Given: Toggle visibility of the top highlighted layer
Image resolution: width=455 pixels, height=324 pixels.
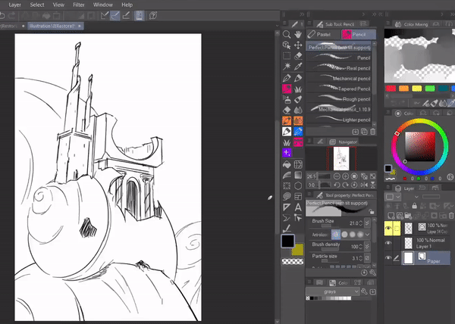Looking at the screenshot, I should [389, 226].
